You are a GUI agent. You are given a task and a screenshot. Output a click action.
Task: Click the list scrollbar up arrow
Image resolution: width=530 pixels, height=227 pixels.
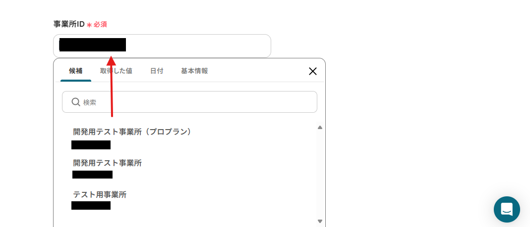(x=320, y=128)
